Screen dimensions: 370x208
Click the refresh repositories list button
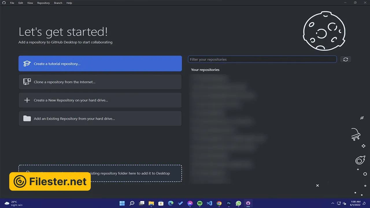(x=345, y=59)
